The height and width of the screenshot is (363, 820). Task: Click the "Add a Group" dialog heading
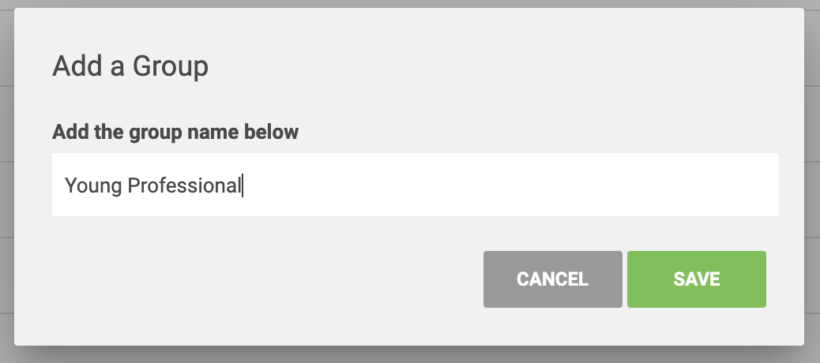pyautogui.click(x=130, y=66)
